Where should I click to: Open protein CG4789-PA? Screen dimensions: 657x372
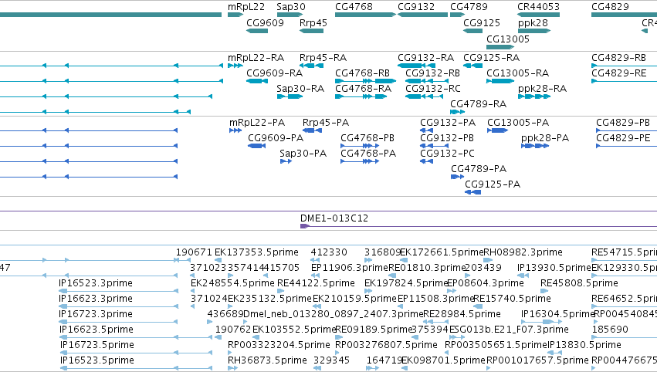point(479,169)
